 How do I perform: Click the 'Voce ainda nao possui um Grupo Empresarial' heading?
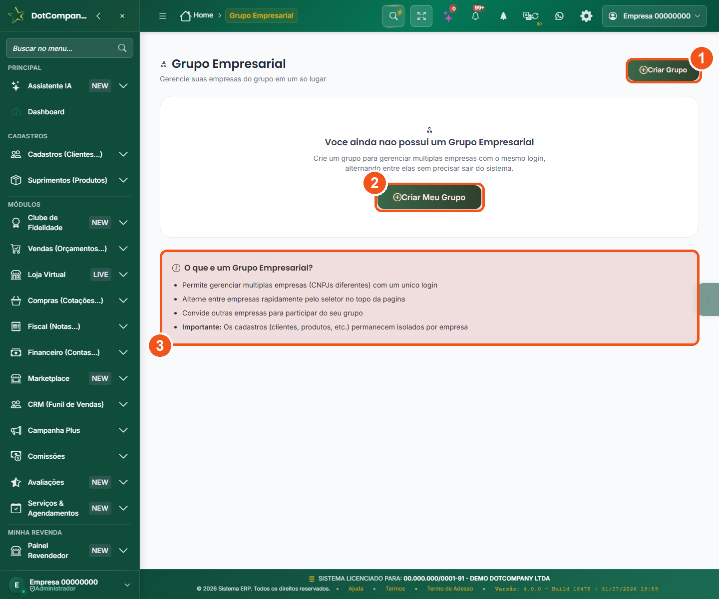tap(429, 142)
